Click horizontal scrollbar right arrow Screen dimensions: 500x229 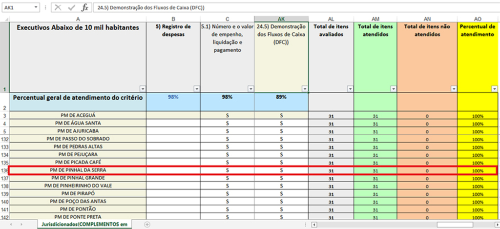tap(497, 225)
